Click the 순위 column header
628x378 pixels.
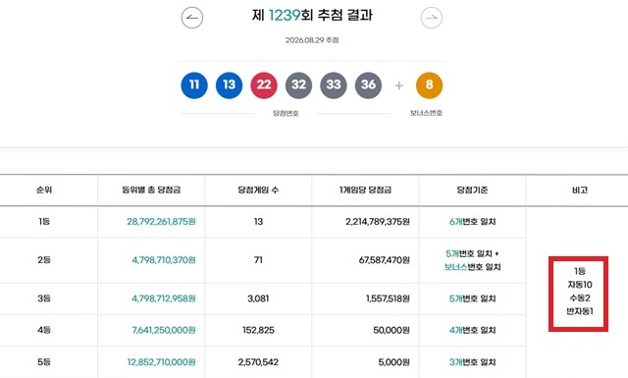point(44,189)
